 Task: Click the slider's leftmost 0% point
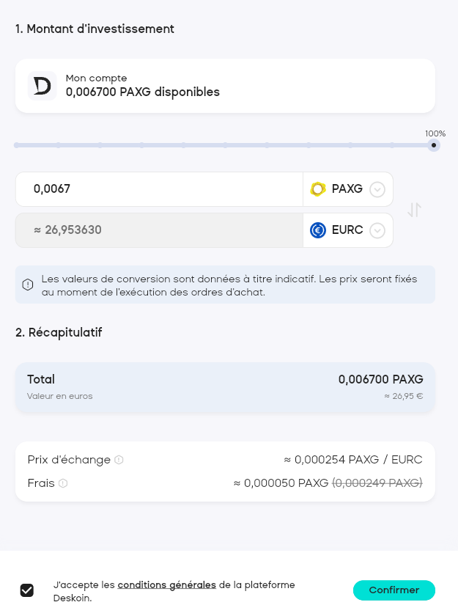click(x=16, y=145)
